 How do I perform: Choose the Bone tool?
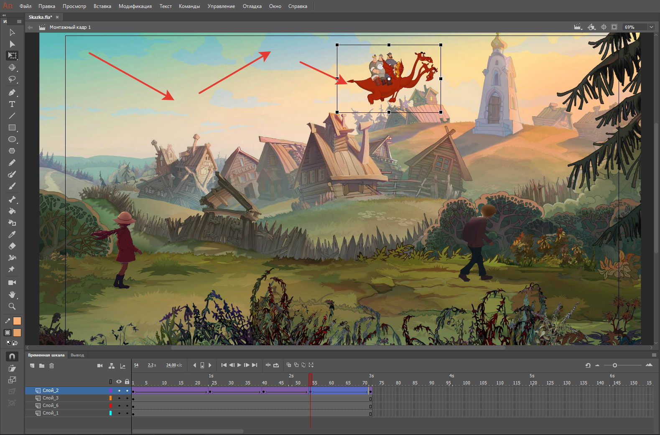point(12,199)
